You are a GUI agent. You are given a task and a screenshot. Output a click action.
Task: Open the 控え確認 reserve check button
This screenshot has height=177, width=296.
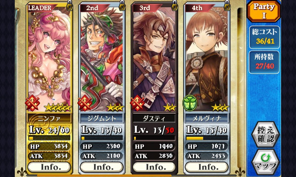(266, 134)
